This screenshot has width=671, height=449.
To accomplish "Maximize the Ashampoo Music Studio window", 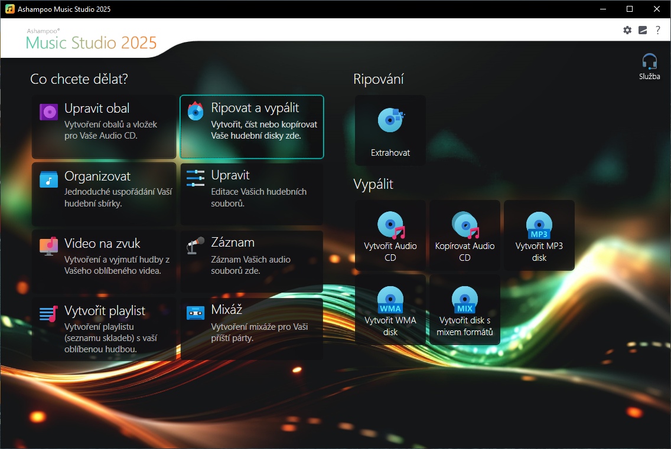I will click(x=630, y=9).
